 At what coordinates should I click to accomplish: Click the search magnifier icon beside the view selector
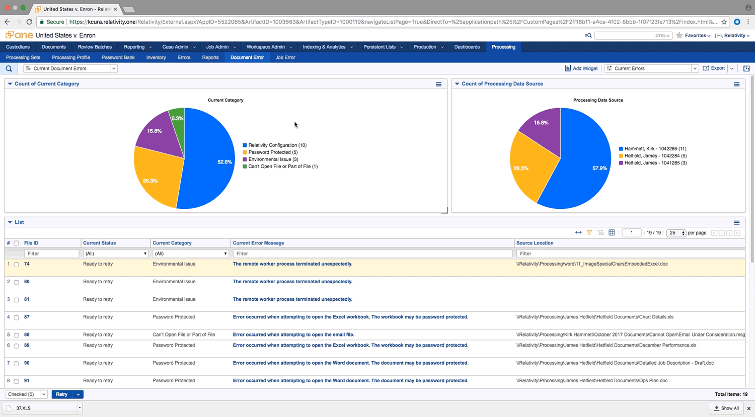coord(9,68)
